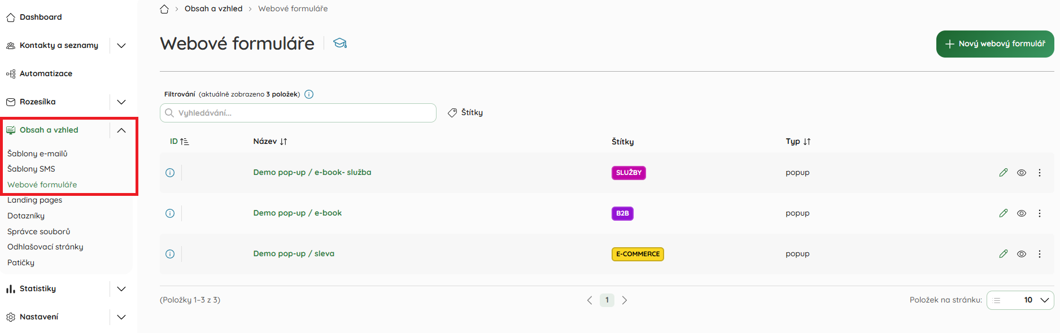Edit Demo pop-up / e-book- služba with pencil icon
This screenshot has width=1060, height=333.
1004,173
